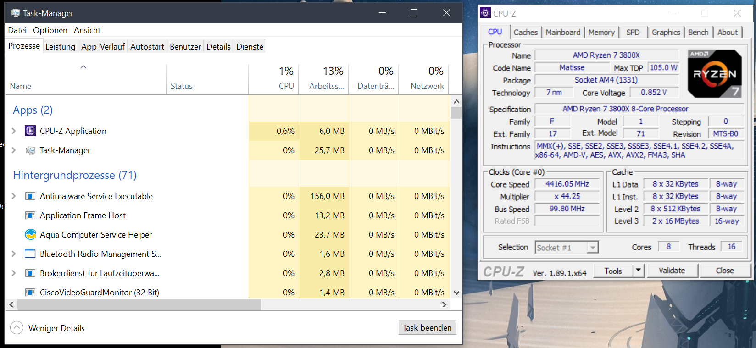Switch to the Leistung tab
This screenshot has width=756, height=348.
[x=60, y=47]
